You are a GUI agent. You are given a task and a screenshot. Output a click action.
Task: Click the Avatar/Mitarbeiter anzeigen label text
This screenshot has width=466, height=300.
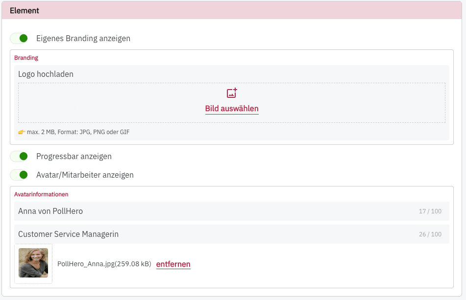click(85, 175)
